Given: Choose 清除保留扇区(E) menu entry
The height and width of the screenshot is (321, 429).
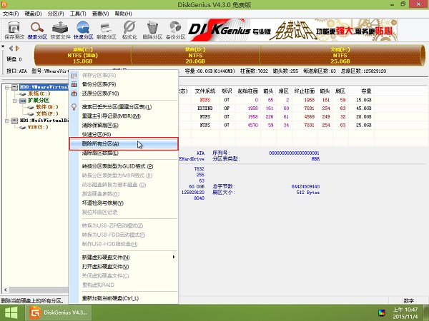Looking at the screenshot, I should pyautogui.click(x=124, y=126).
